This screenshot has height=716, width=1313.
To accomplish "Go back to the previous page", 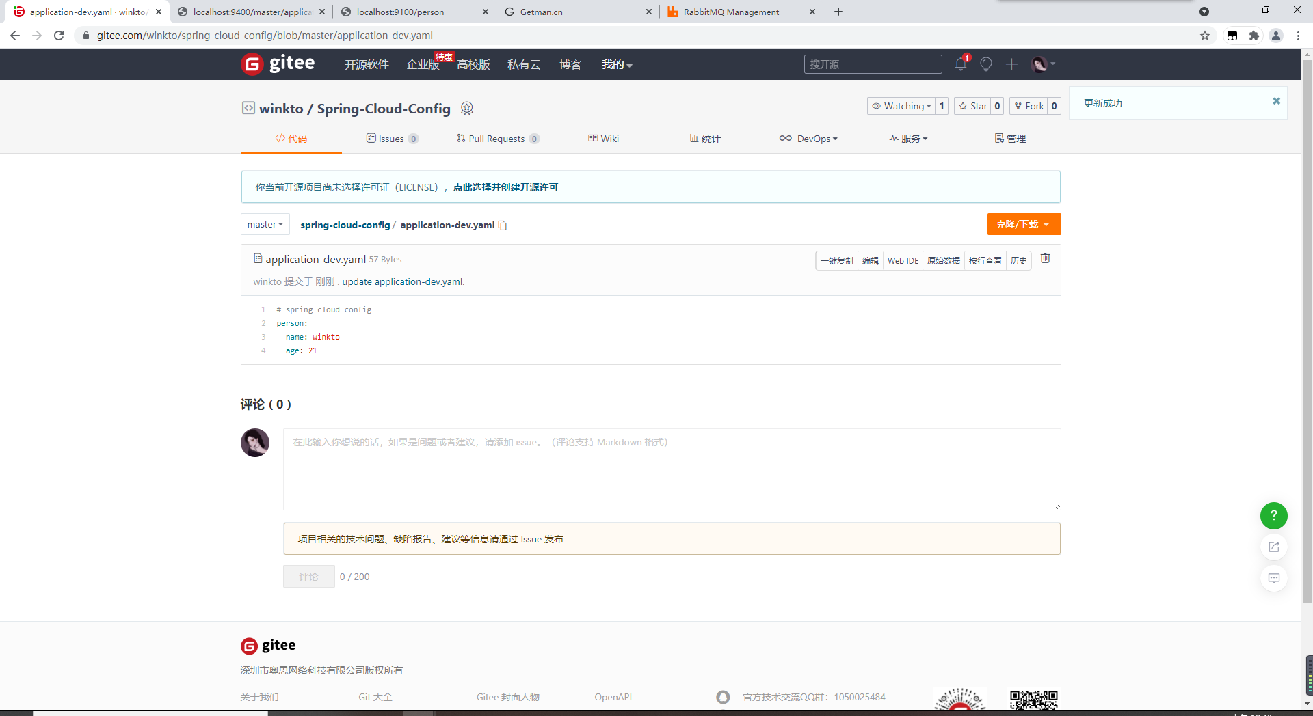I will (15, 36).
